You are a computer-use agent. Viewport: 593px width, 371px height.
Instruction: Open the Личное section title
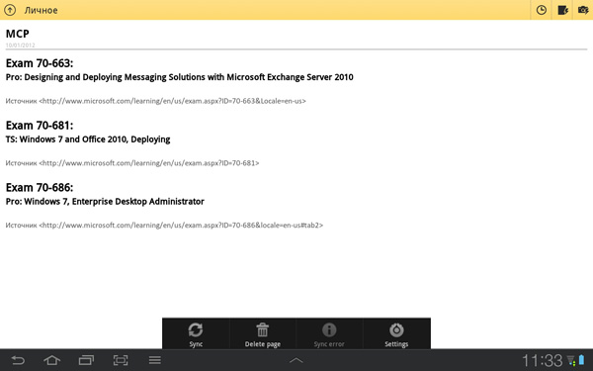click(x=41, y=10)
